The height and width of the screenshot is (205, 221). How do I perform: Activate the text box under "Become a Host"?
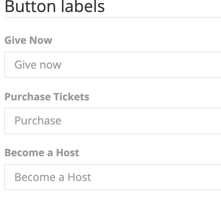tap(113, 177)
